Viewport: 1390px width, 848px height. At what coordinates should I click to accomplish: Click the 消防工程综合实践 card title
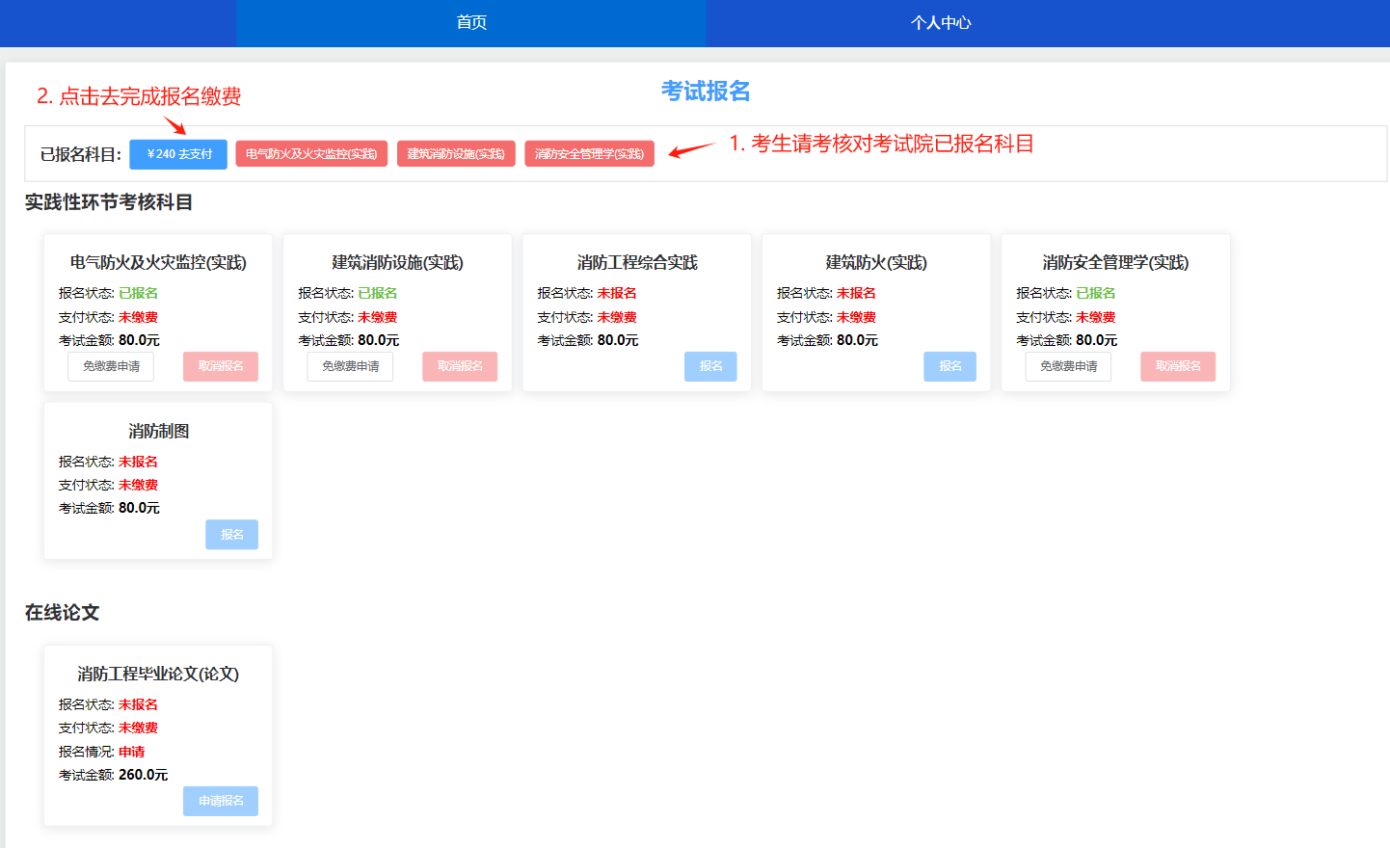637,262
